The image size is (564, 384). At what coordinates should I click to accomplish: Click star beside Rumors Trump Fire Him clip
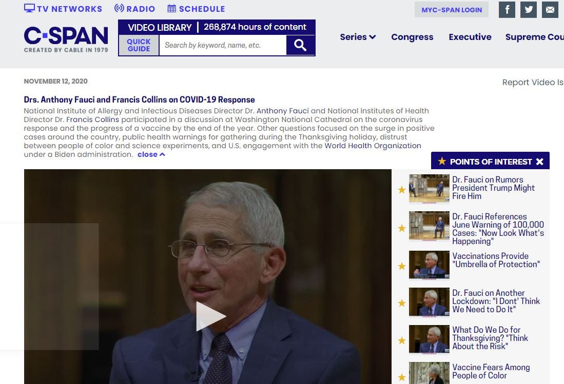point(402,190)
